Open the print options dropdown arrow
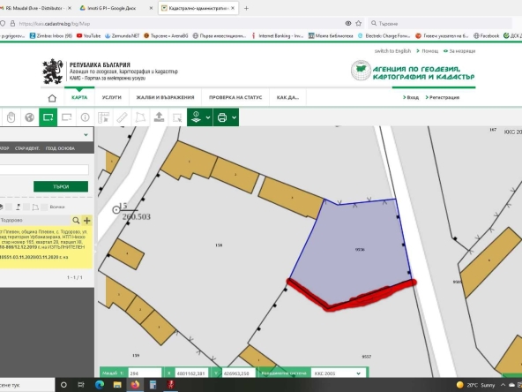Viewport: 522px width, 392px height. (234, 117)
